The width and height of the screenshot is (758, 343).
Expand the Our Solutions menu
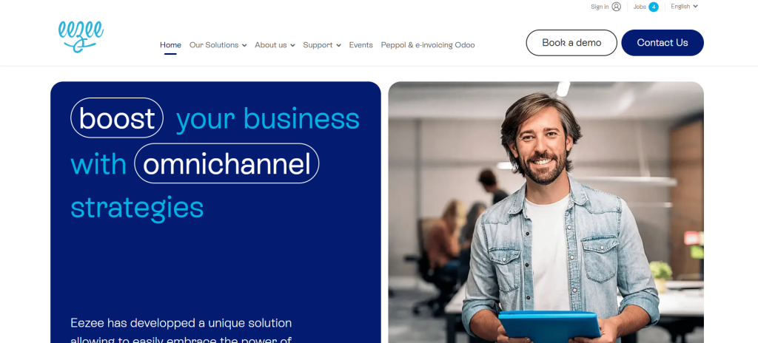(218, 45)
